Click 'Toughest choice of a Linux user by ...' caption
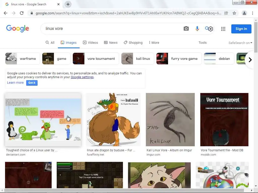Image resolution: width=258 pixels, height=193 pixels. coord(32,150)
